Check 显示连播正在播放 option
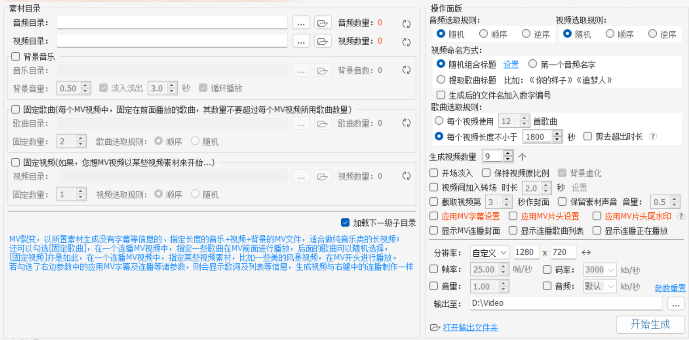The image size is (689, 340). tap(597, 230)
